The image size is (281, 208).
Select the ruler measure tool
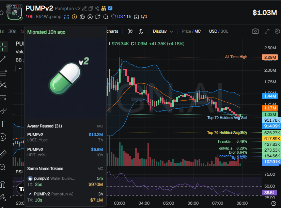coord(3,154)
